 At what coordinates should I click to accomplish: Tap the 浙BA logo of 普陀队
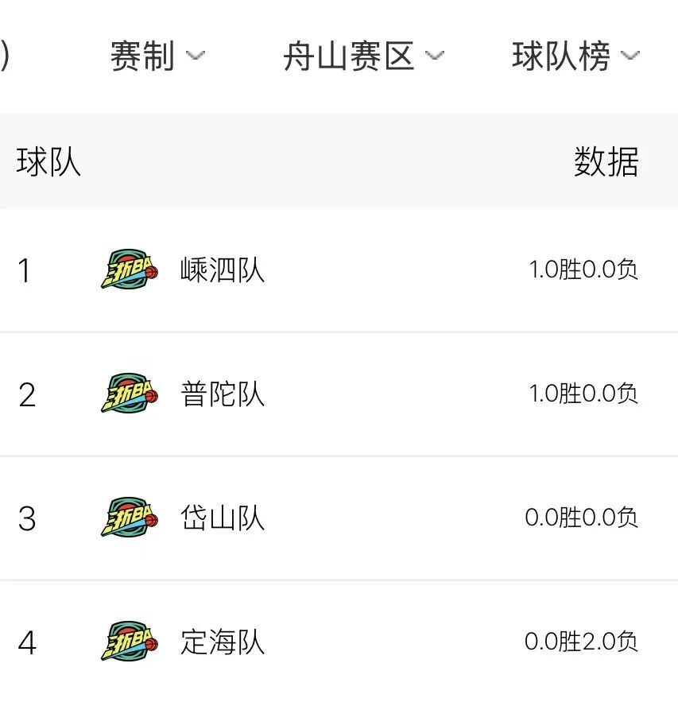(130, 393)
